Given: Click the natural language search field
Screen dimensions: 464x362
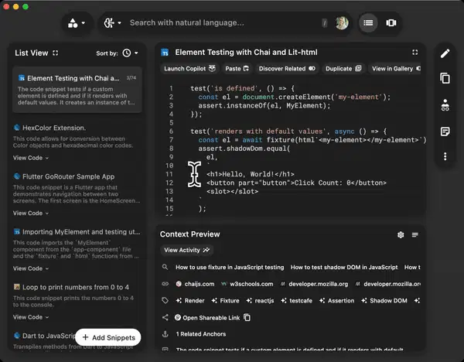Looking at the screenshot, I should point(223,22).
